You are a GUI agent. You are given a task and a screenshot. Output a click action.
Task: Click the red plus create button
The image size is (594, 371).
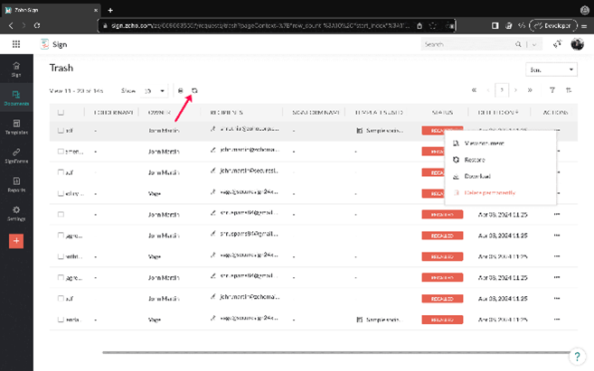(x=17, y=241)
